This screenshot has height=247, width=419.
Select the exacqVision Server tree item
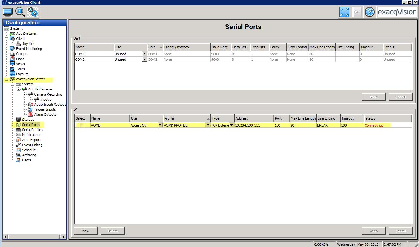(31, 79)
